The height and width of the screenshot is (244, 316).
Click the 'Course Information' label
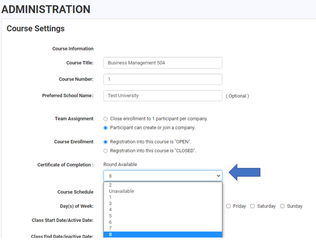[73, 49]
